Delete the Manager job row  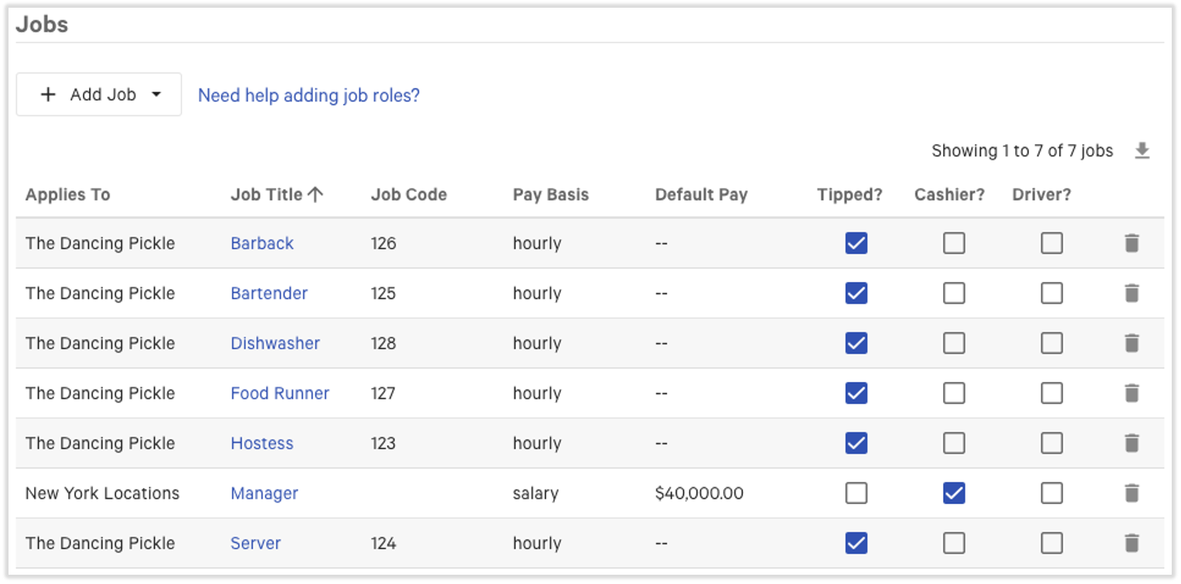click(1132, 493)
